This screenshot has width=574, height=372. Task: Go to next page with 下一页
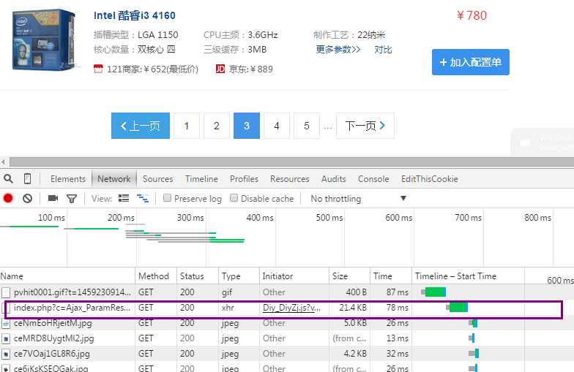point(365,126)
